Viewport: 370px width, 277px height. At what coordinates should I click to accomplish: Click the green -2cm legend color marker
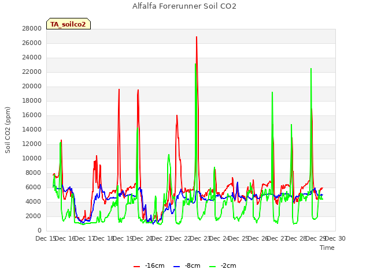coord(212,267)
